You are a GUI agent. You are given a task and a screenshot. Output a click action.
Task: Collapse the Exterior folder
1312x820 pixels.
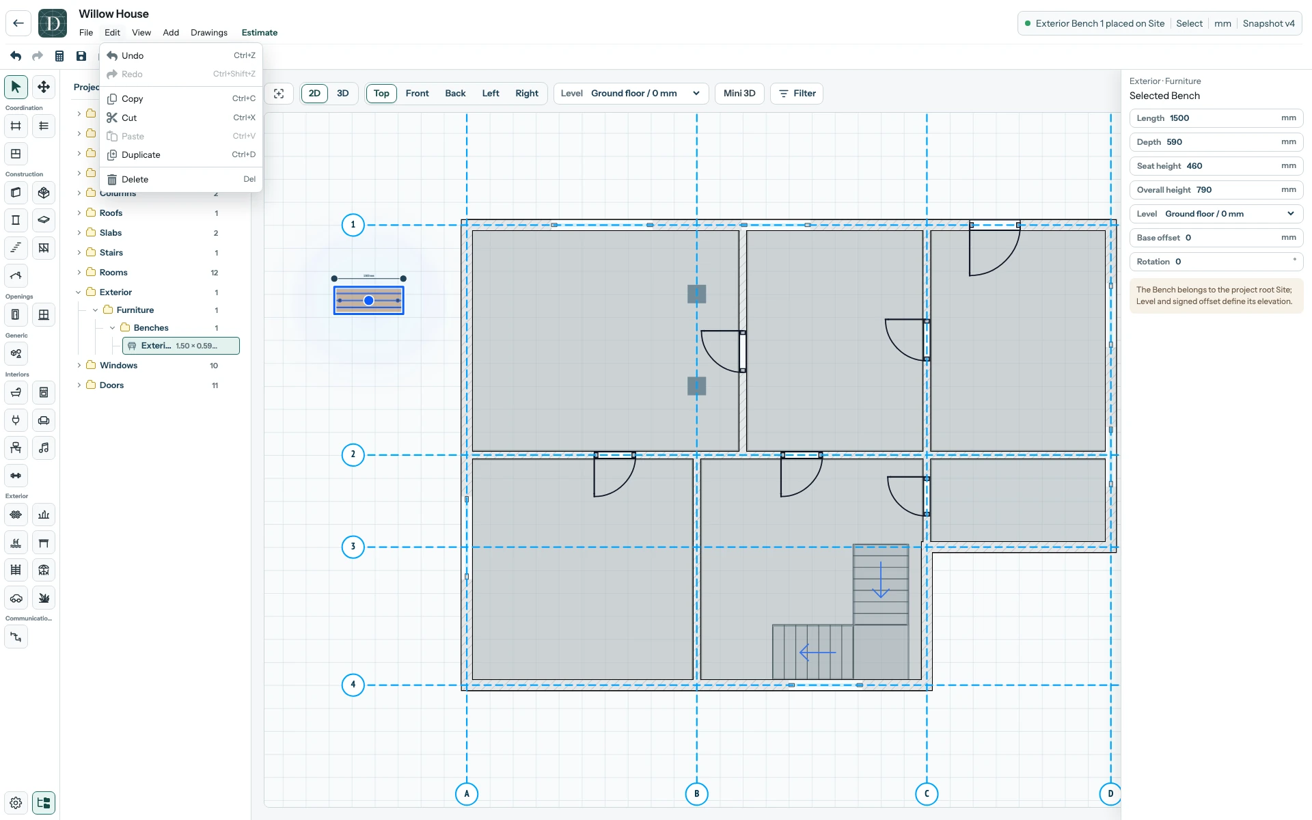point(79,292)
